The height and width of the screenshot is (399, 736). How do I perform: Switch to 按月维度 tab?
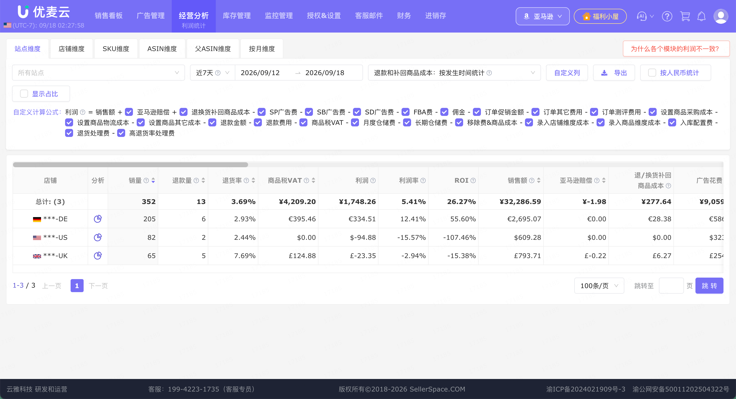pyautogui.click(x=262, y=49)
